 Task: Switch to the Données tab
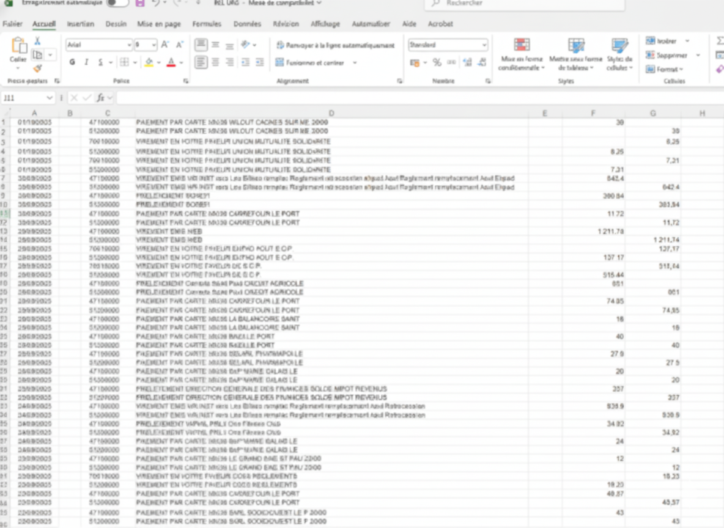(247, 24)
